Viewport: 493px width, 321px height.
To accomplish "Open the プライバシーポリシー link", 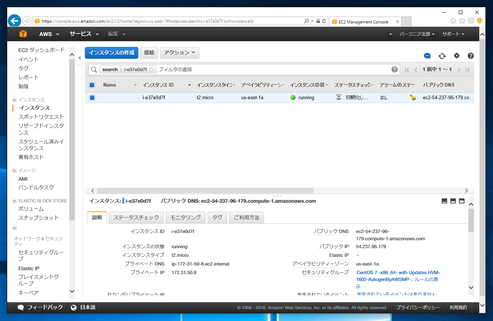I will [x=418, y=308].
